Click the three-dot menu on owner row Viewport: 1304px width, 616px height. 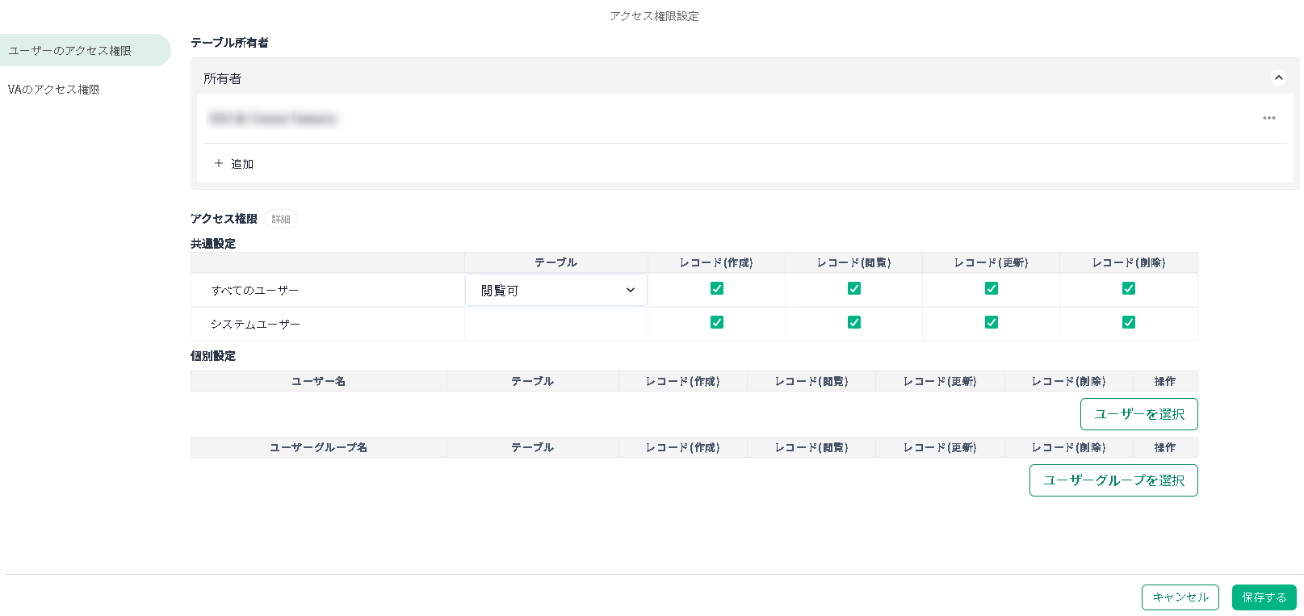pyautogui.click(x=1268, y=118)
